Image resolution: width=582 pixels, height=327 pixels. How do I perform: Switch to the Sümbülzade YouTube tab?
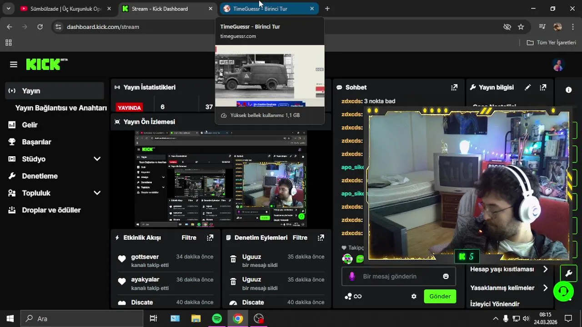[66, 9]
